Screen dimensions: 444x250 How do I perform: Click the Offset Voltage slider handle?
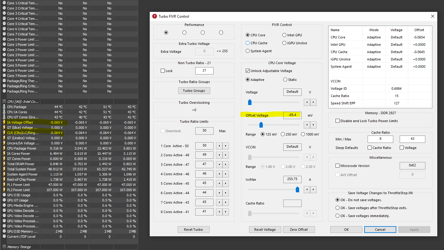coord(261,125)
